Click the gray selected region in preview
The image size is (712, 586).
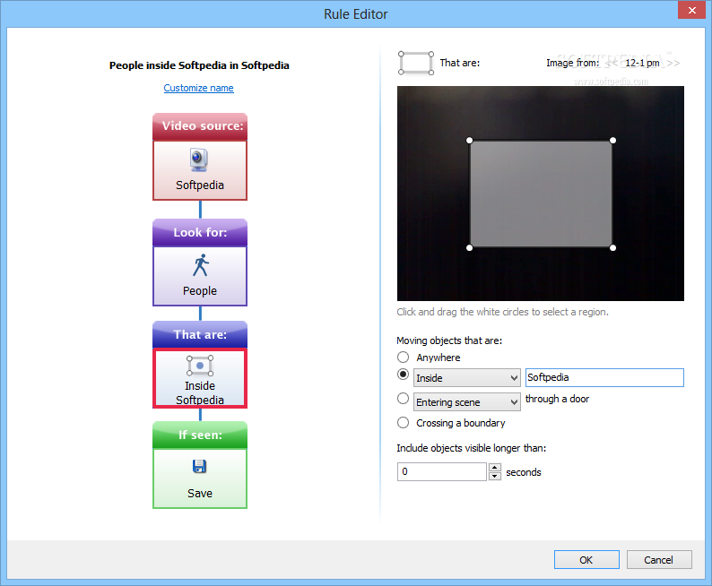pyautogui.click(x=542, y=194)
